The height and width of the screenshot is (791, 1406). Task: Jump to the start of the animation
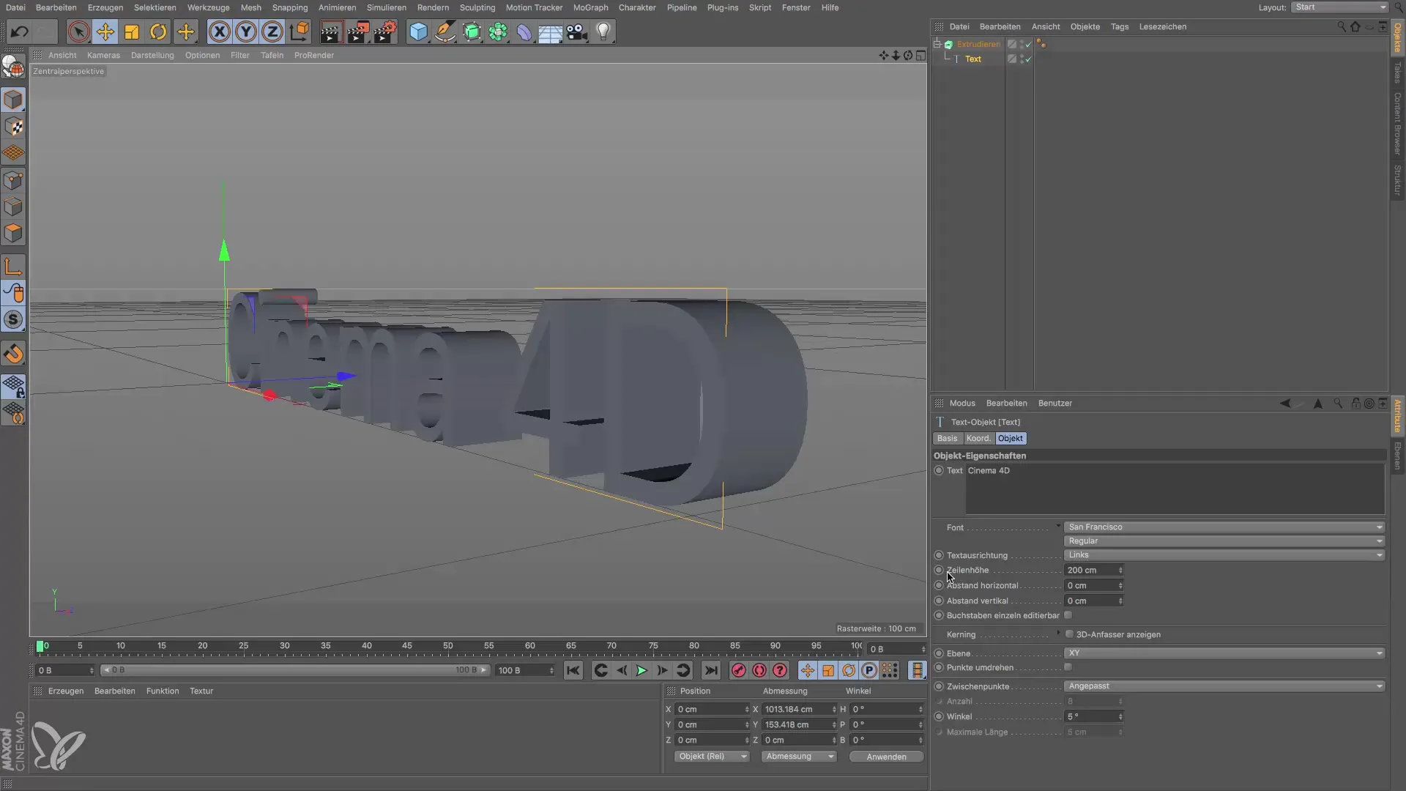tap(573, 670)
